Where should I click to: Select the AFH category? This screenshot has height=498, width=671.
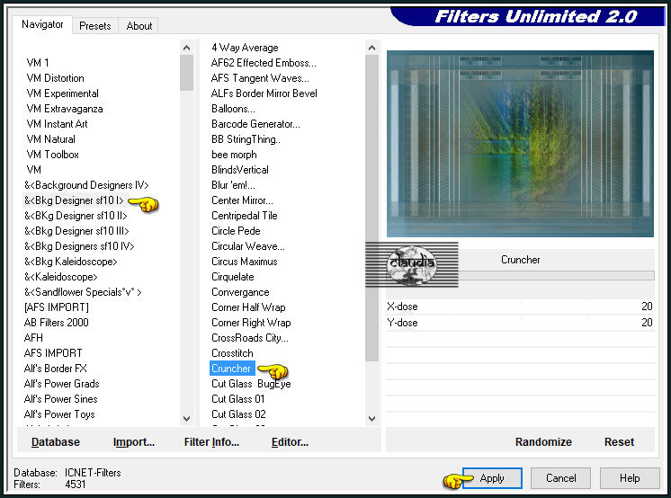click(x=33, y=338)
